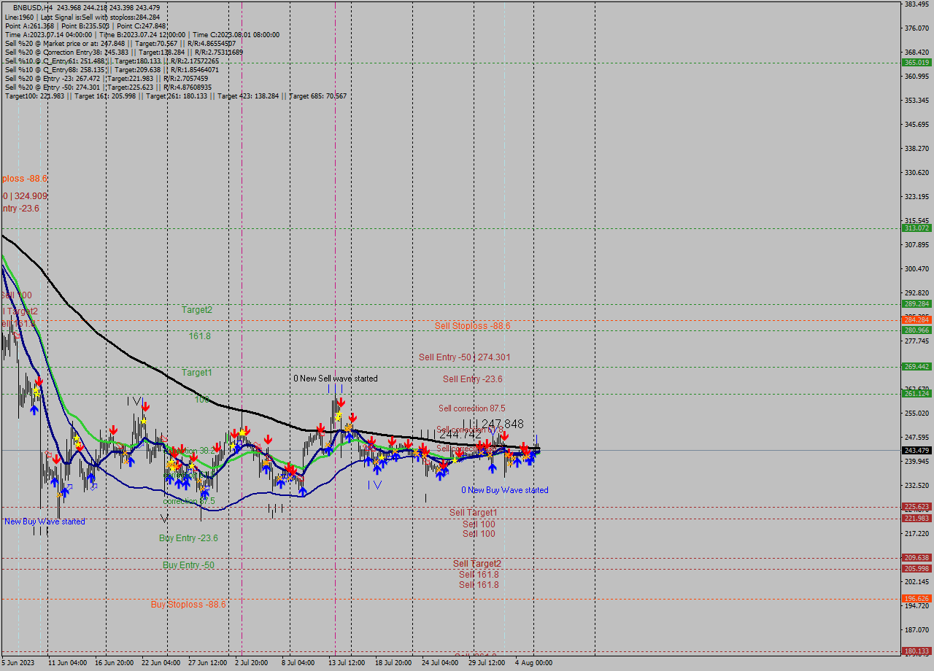
Task: Click the red down arrow above the 4 Aug candle
Action: pyautogui.click(x=525, y=448)
